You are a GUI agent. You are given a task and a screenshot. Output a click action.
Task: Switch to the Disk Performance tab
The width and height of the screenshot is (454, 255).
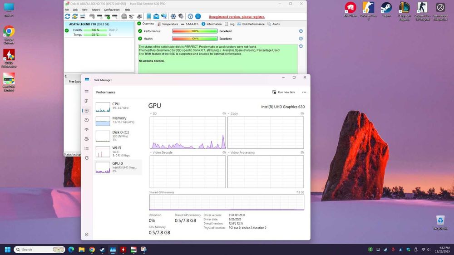tap(251, 24)
